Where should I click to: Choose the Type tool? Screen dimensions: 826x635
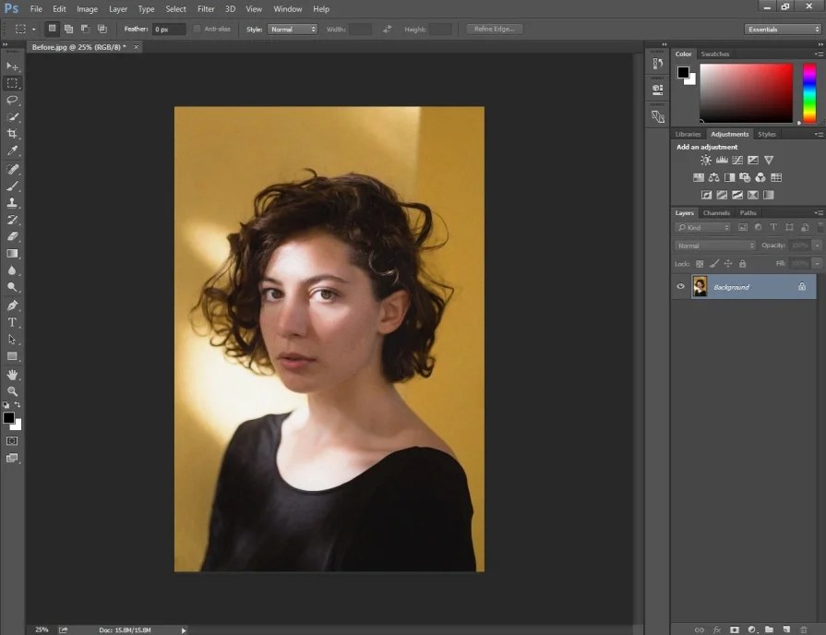12,322
